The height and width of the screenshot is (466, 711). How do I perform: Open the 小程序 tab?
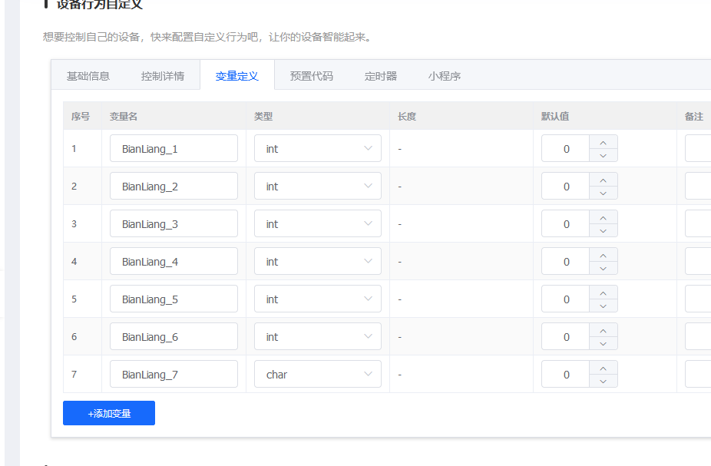point(444,75)
